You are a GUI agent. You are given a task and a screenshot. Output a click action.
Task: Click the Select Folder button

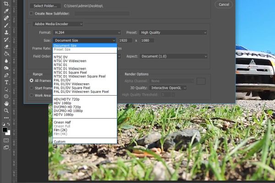[45, 6]
